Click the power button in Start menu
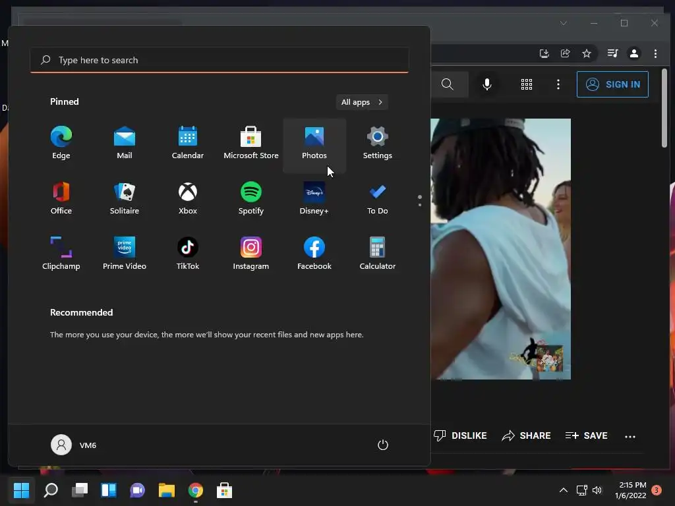 point(383,445)
